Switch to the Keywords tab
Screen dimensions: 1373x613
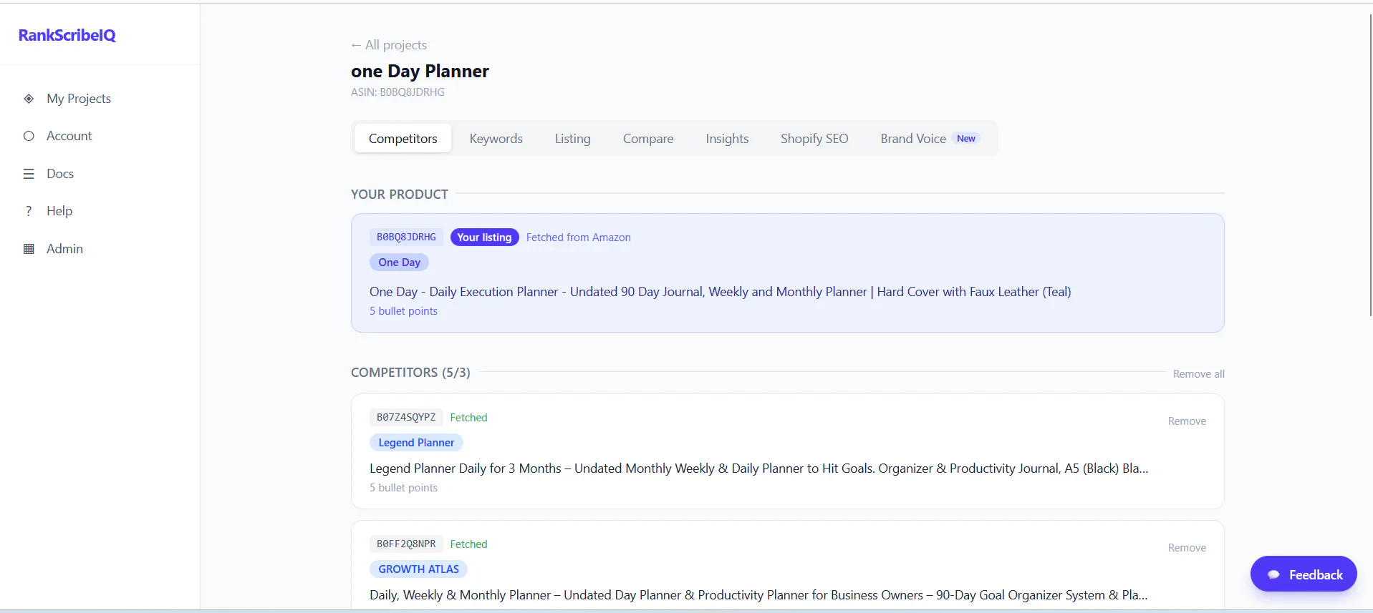(x=496, y=139)
